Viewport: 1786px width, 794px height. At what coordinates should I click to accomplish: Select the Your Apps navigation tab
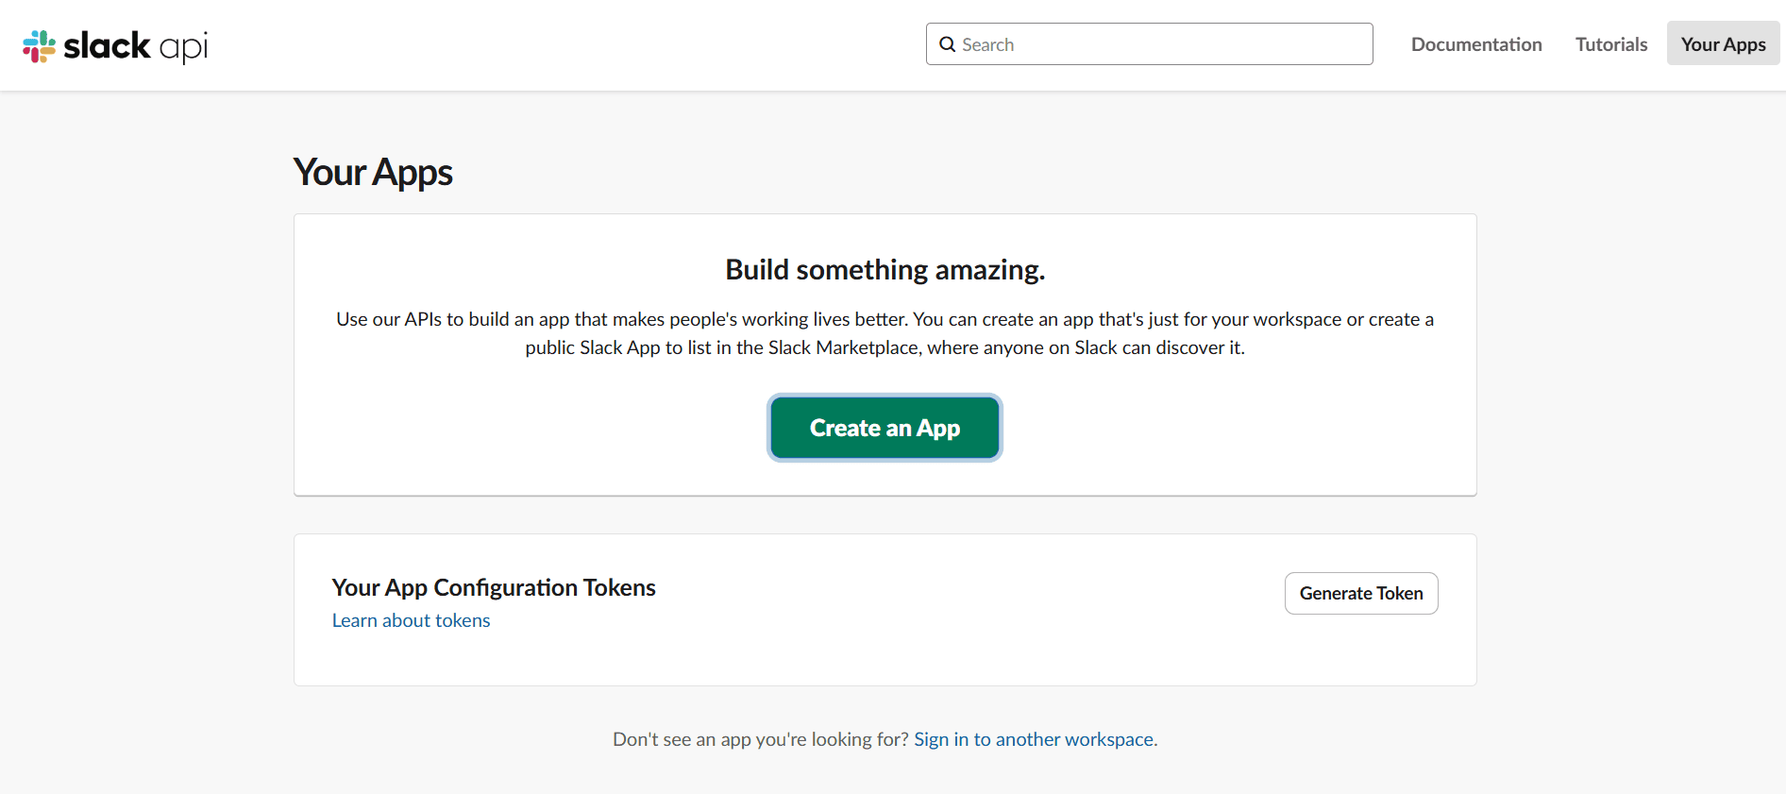[1722, 44]
